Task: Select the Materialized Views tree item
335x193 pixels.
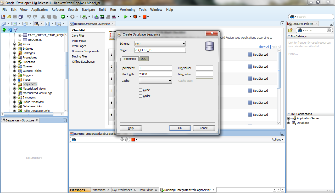Action: (34, 89)
